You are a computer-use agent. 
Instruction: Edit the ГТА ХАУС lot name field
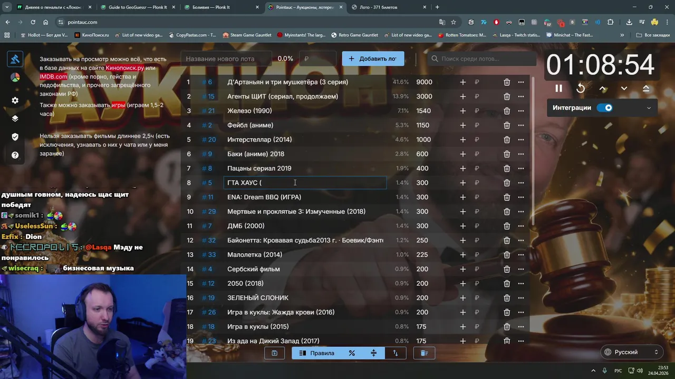[305, 183]
